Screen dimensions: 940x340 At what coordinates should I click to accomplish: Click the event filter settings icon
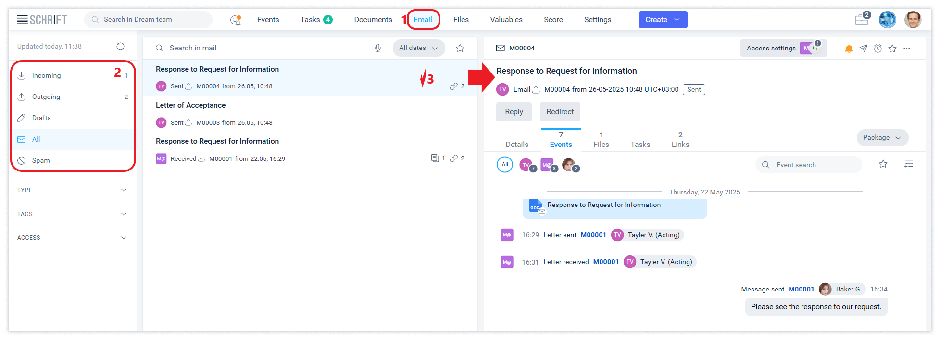909,164
